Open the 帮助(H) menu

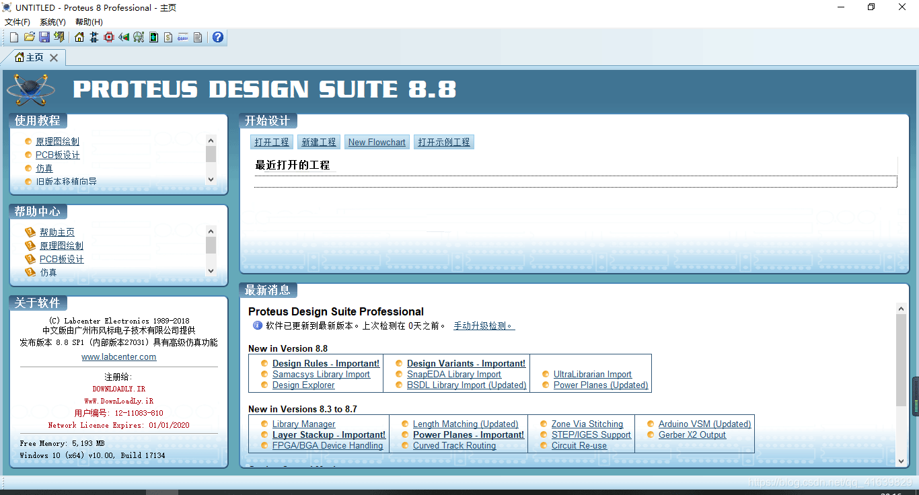(89, 22)
